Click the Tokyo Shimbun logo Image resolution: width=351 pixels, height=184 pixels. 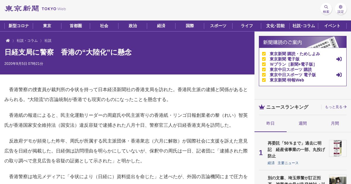pyautogui.click(x=35, y=8)
